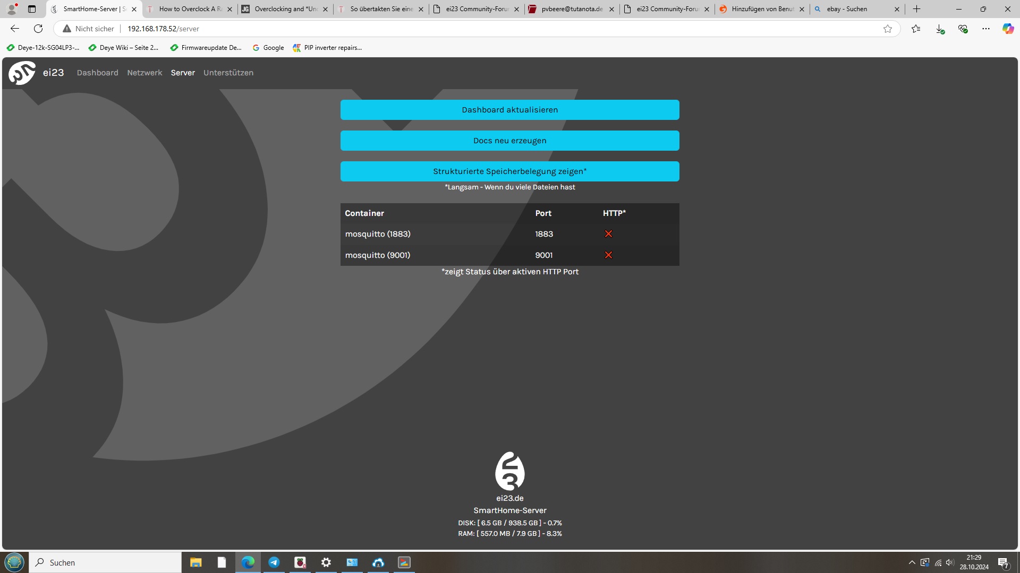
Task: Go to Netzwerk nav item
Action: pyautogui.click(x=144, y=73)
